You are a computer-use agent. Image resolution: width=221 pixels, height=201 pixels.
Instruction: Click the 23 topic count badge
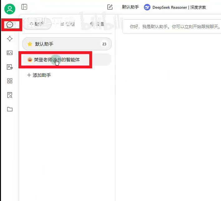click(x=104, y=44)
